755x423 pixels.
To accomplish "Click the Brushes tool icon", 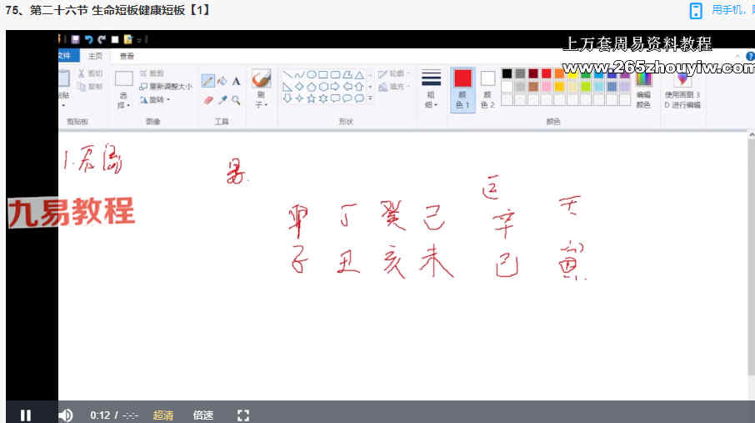I will 262,78.
